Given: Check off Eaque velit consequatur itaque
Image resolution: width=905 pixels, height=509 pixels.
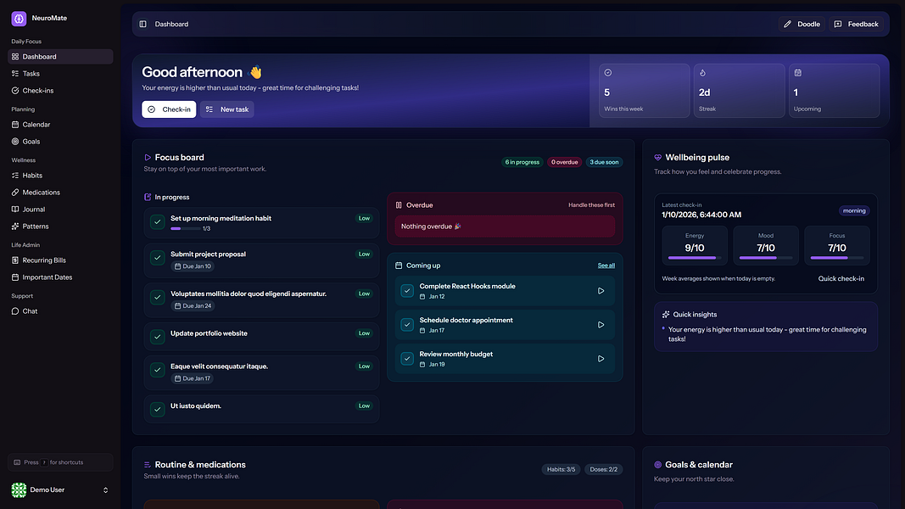Looking at the screenshot, I should click(158, 370).
